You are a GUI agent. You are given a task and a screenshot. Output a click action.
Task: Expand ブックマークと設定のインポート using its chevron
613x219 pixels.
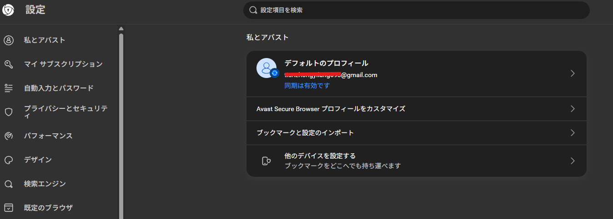coord(573,133)
